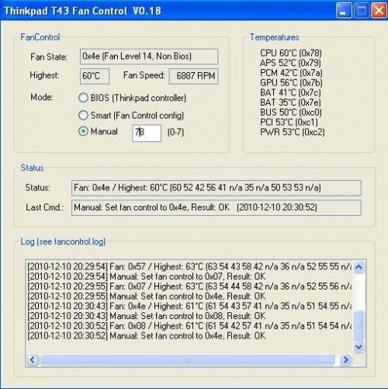Image resolution: width=388 pixels, height=389 pixels.
Task: Click the Last Cmd result field
Action: click(217, 207)
